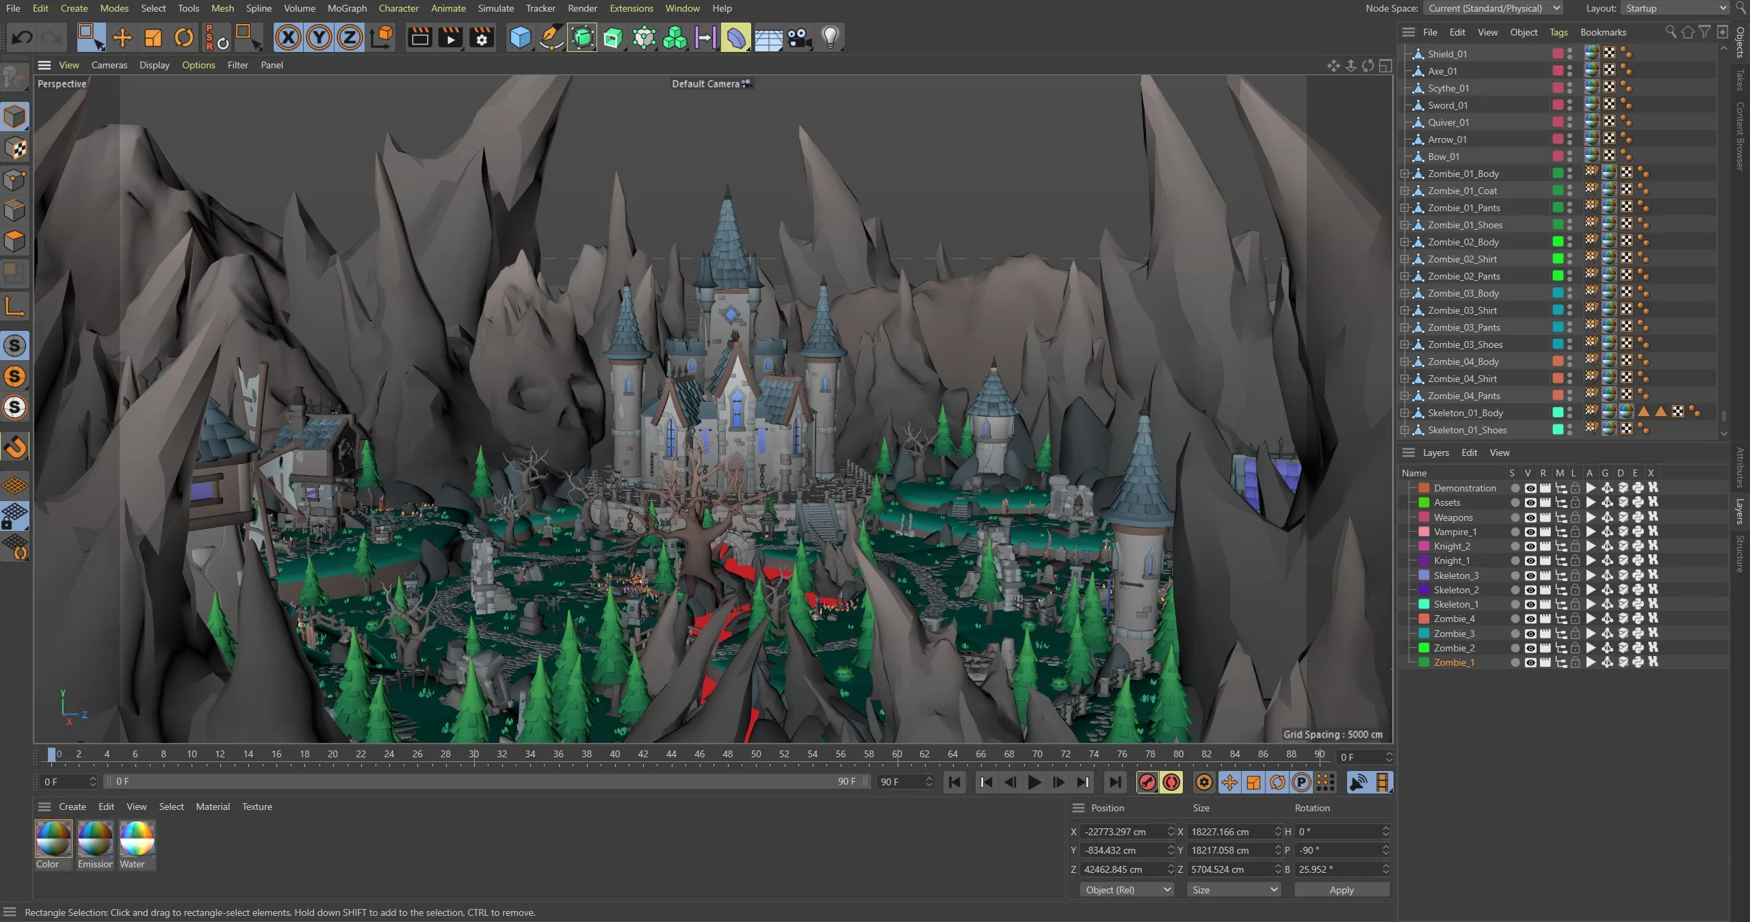Toggle visibility eye for Weapons layer
Image resolution: width=1750 pixels, height=922 pixels.
coord(1530,517)
